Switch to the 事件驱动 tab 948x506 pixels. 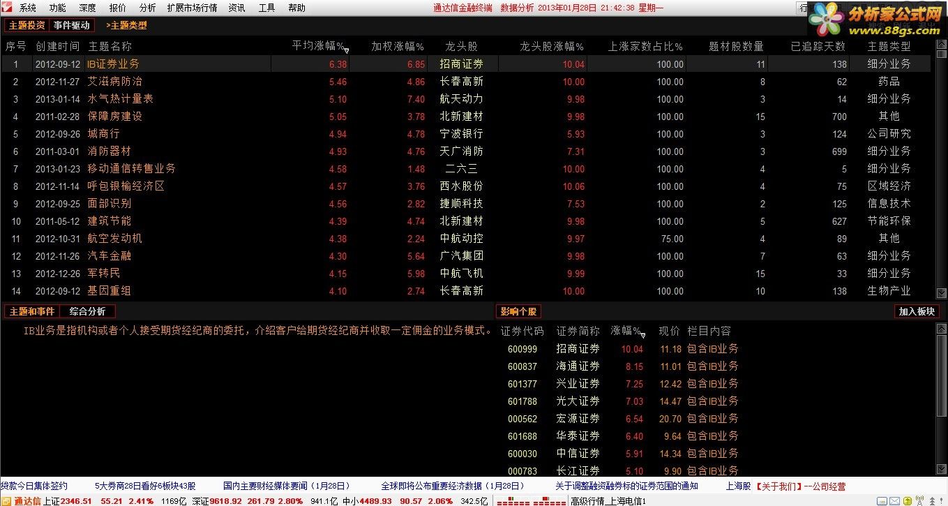(x=72, y=25)
